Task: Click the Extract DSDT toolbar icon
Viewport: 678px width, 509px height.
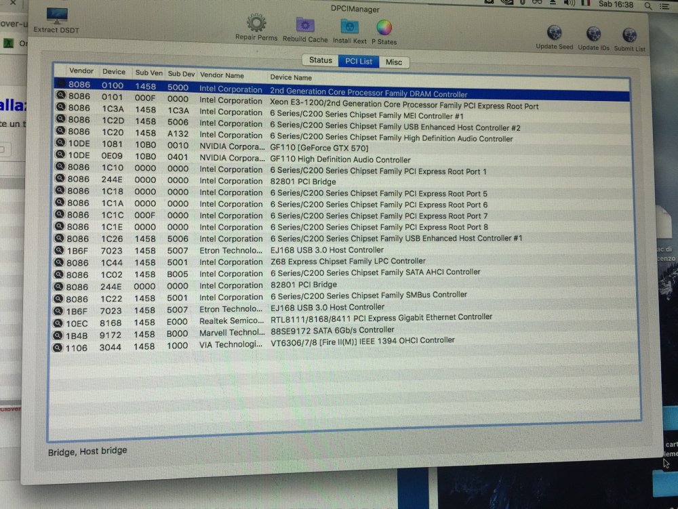Action: (57, 16)
